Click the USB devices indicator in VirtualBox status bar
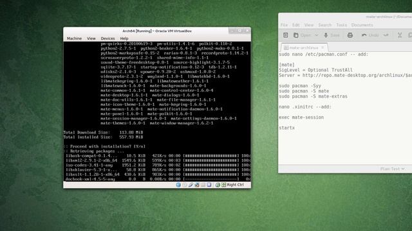This screenshot has height=231, width=412. [191, 185]
